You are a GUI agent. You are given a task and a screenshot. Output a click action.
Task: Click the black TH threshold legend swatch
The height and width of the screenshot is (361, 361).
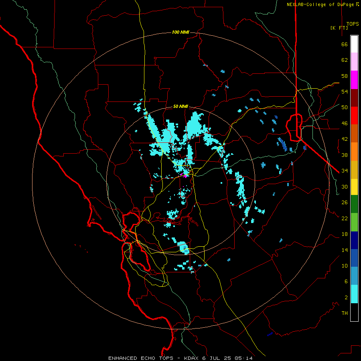pyautogui.click(x=354, y=312)
